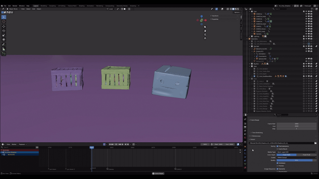Uncheck File Extensions
Image resolution: width=319 pixels, height=179 pixels.
(277, 146)
